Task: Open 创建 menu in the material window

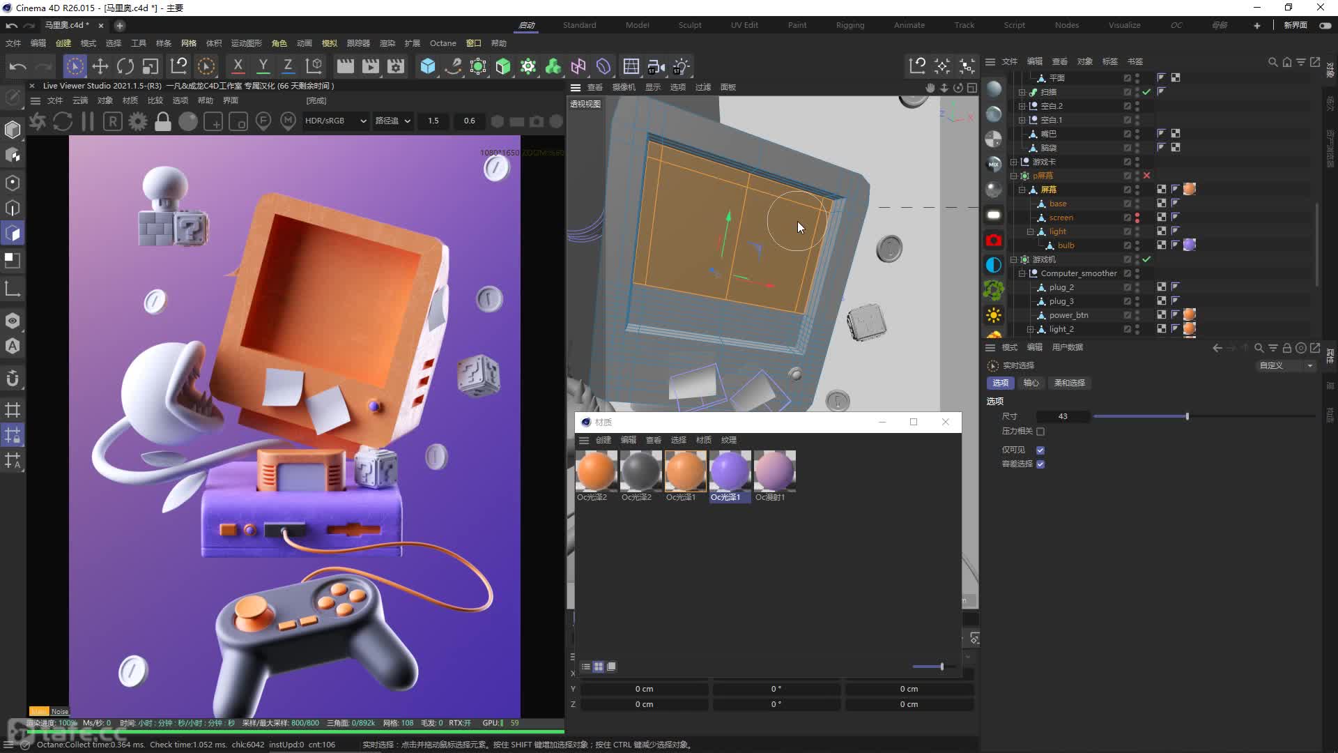Action: coord(603,440)
